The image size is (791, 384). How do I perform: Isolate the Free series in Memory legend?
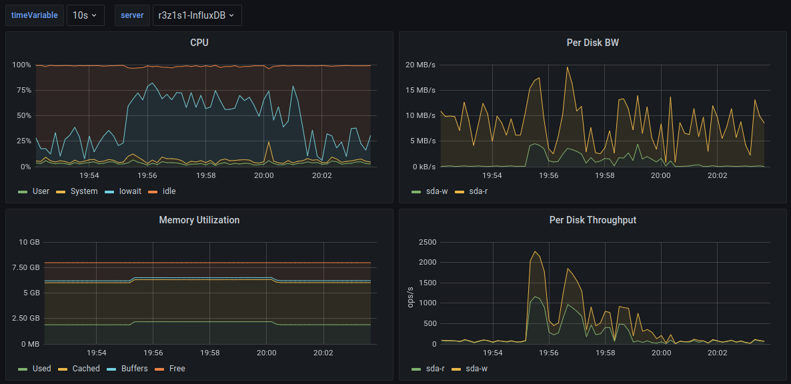(177, 369)
